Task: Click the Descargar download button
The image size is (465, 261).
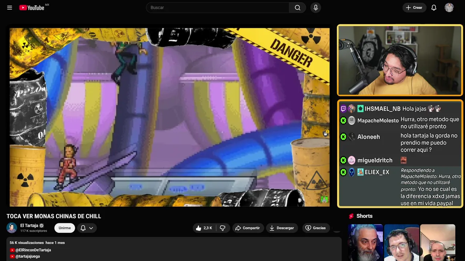Action: (282, 228)
